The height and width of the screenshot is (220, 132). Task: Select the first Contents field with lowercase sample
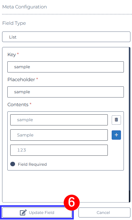(x=59, y=120)
